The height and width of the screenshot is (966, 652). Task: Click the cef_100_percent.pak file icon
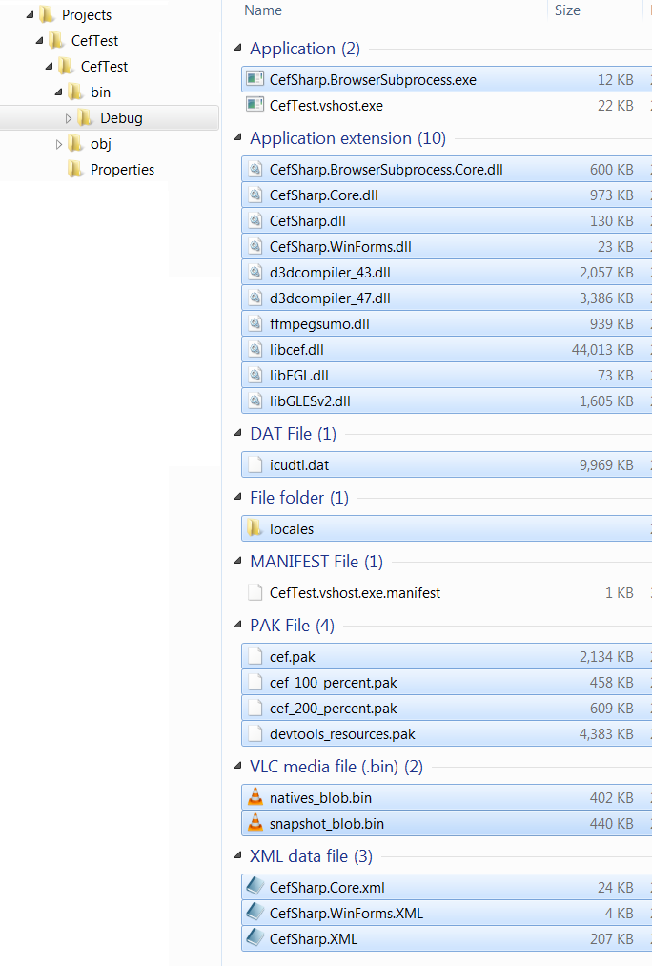coord(255,683)
